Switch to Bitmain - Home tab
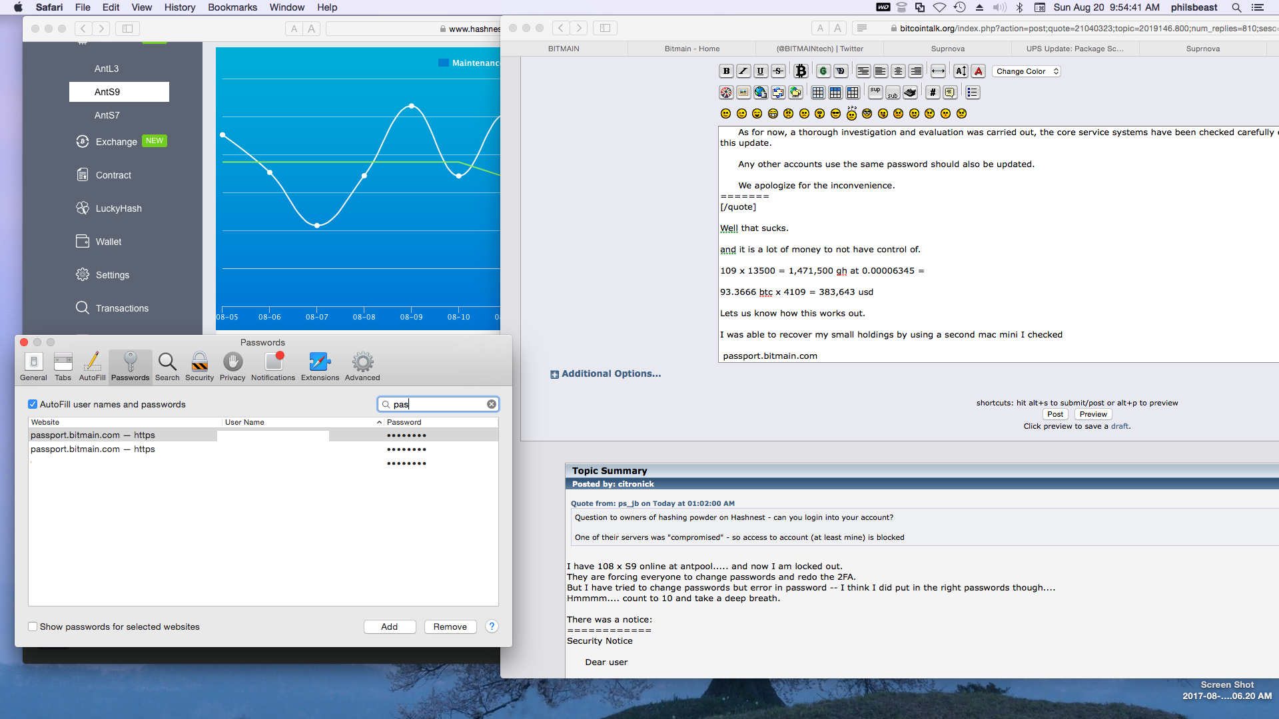This screenshot has width=1279, height=719. 691,49
